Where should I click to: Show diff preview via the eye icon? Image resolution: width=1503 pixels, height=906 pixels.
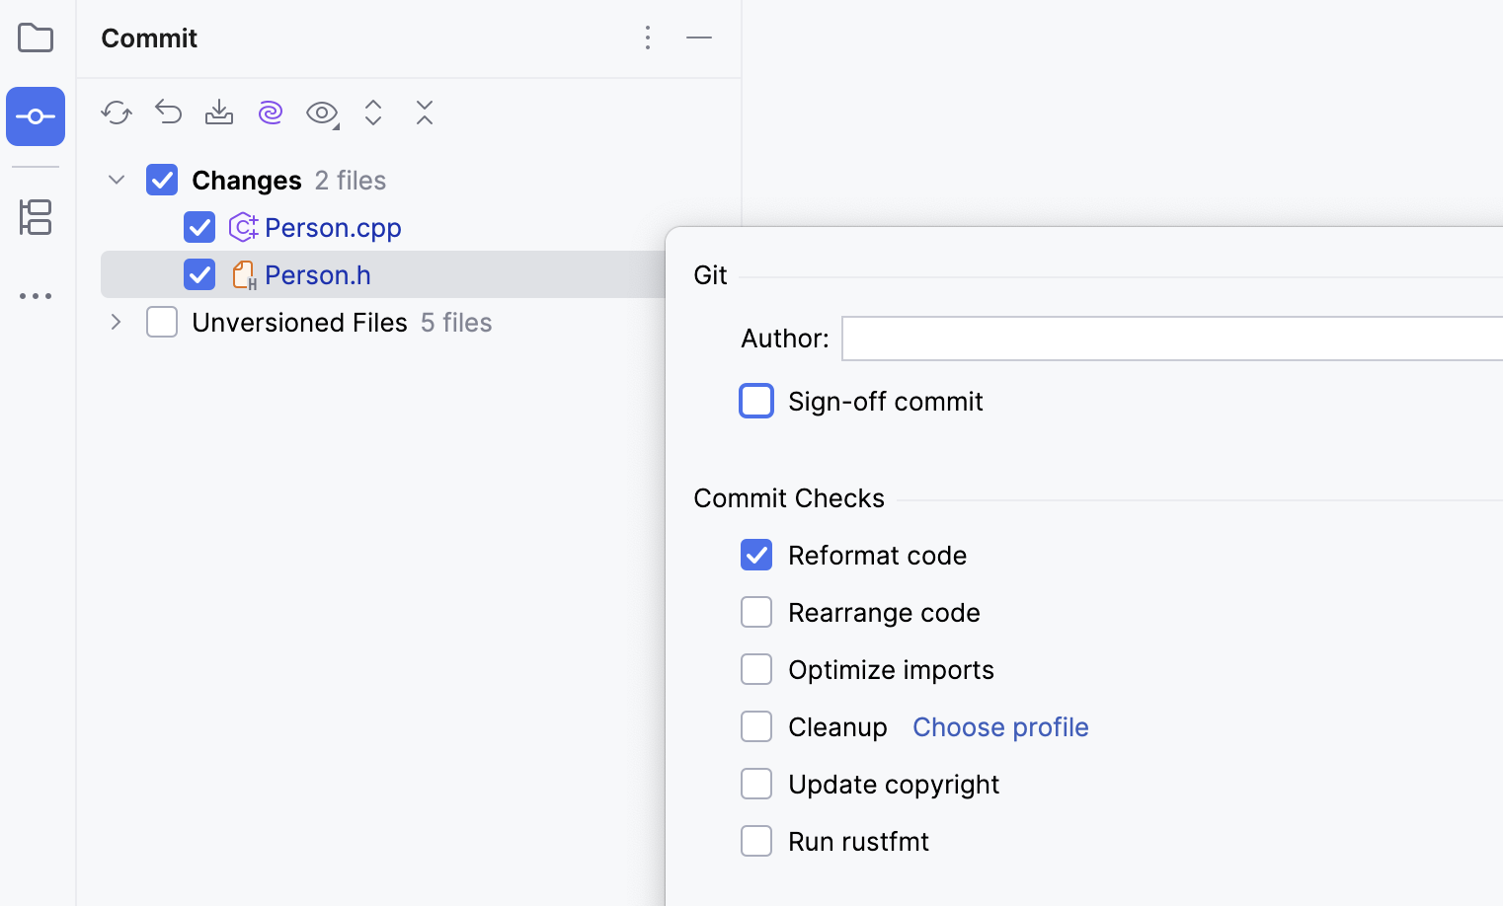[x=321, y=113]
